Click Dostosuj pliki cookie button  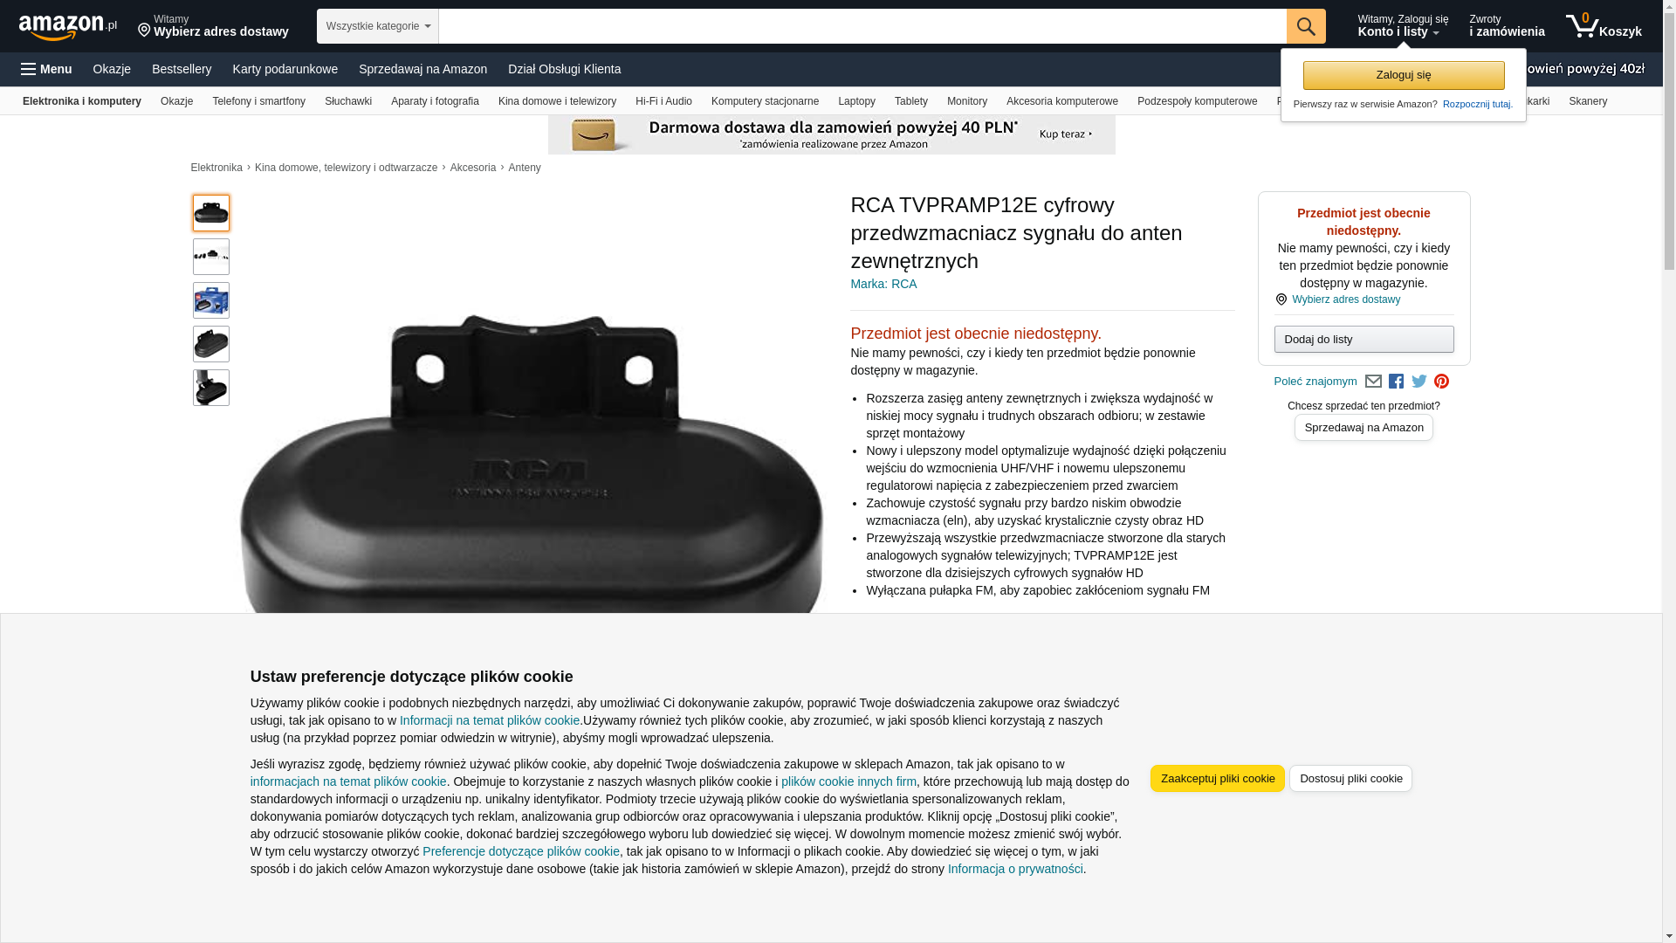point(1350,779)
